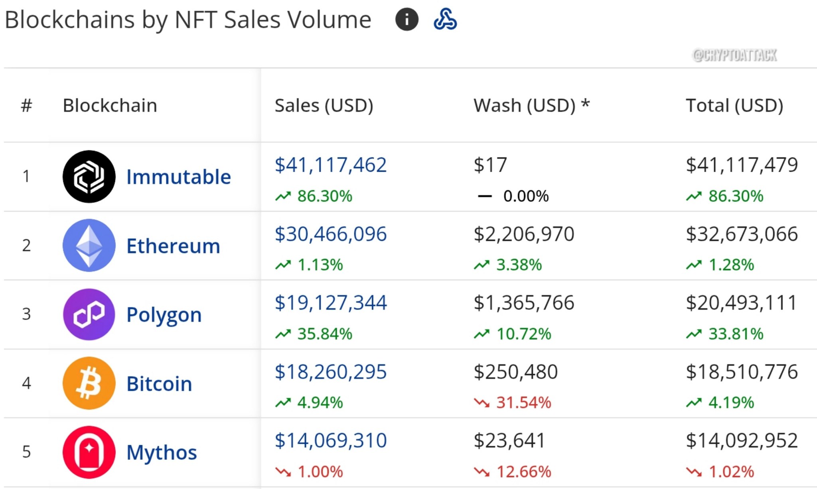Open the Mythos blockchain link
The height and width of the screenshot is (489, 817).
[x=162, y=453]
